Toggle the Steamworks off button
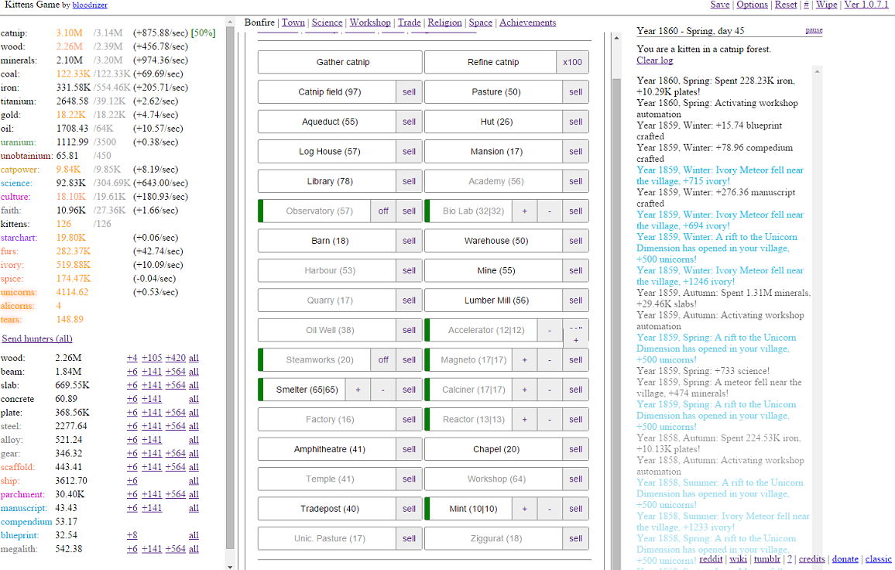This screenshot has height=570, width=895. 383,360
